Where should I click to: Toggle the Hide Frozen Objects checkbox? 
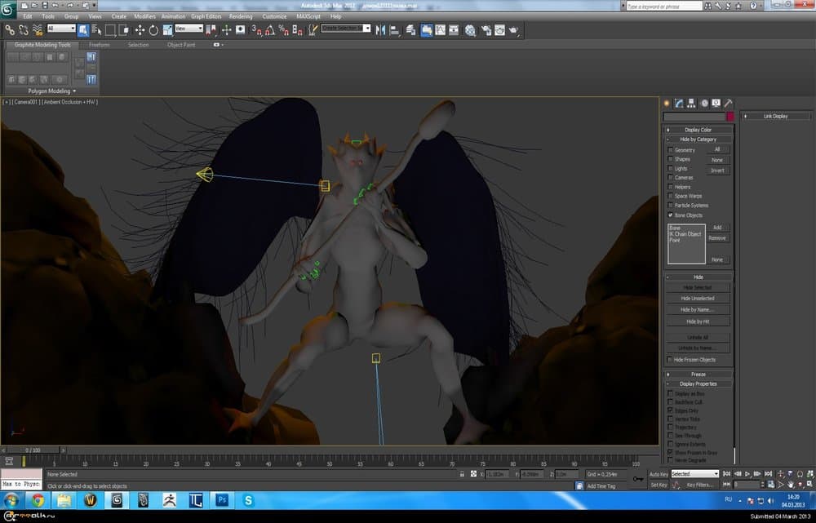[671, 359]
